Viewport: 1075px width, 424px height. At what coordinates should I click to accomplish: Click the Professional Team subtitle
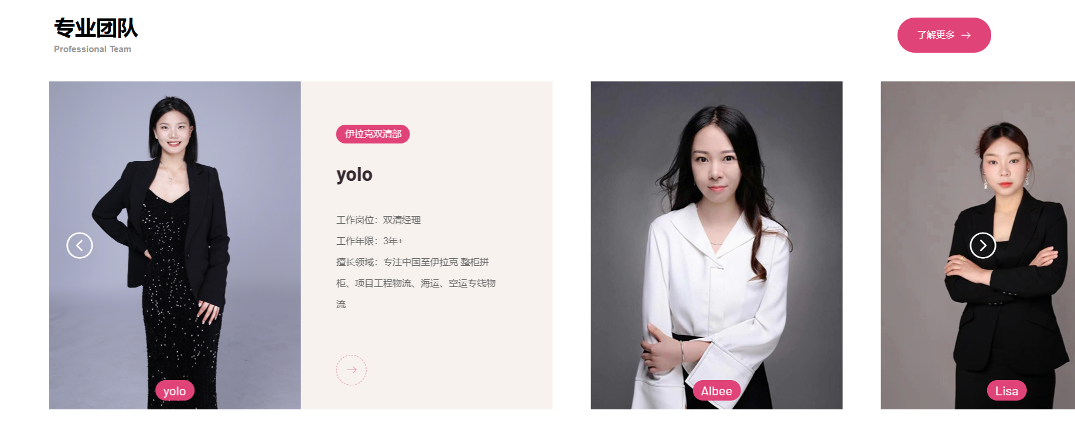click(93, 49)
